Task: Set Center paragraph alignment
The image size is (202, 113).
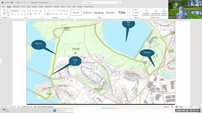Action: 48,14
